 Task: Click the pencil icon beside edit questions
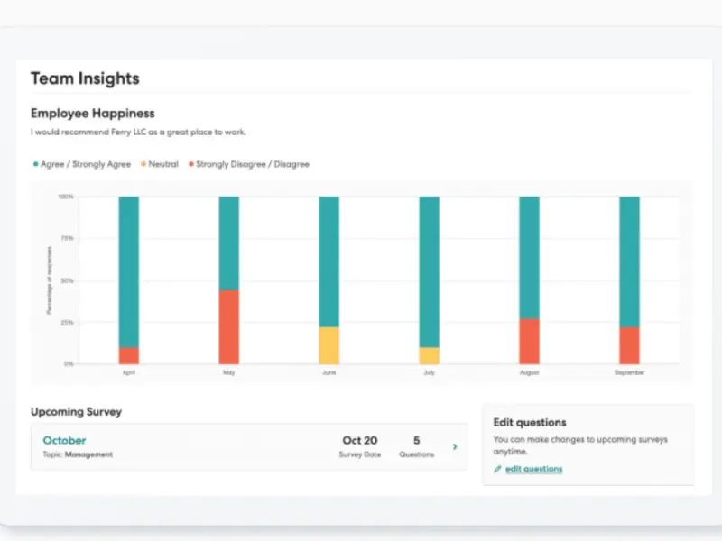tap(497, 470)
